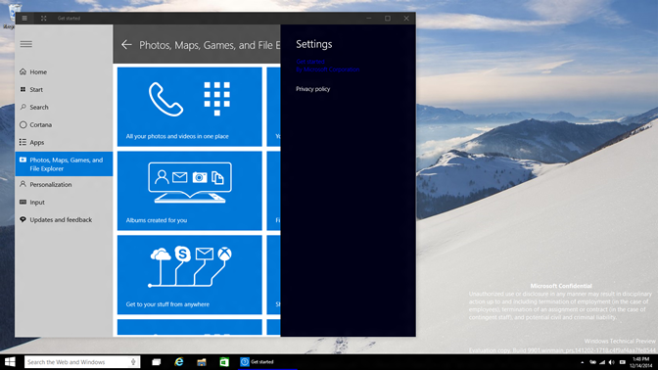Click the Get started link in Settings
Image resolution: width=658 pixels, height=370 pixels.
coord(310,62)
